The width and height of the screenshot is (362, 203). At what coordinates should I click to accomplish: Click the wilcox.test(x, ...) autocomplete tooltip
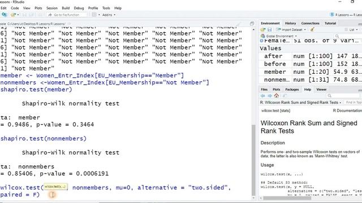[55, 187]
